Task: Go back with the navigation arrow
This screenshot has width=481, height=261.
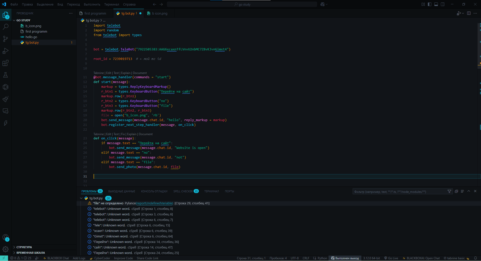Action: tap(154, 4)
